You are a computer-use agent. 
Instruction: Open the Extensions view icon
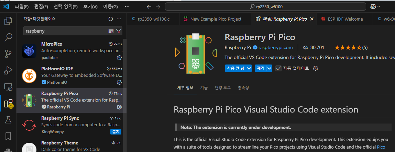(8, 103)
